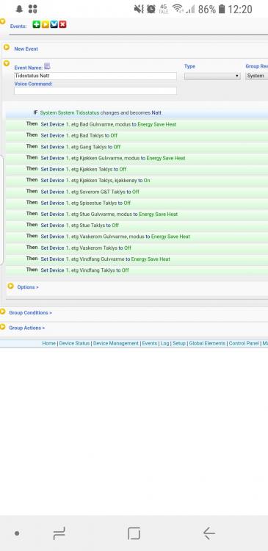Viewport: 268px width, 551px height.
Task: Tap the Snapchat notification icon in status bar
Action: pyautogui.click(x=19, y=9)
